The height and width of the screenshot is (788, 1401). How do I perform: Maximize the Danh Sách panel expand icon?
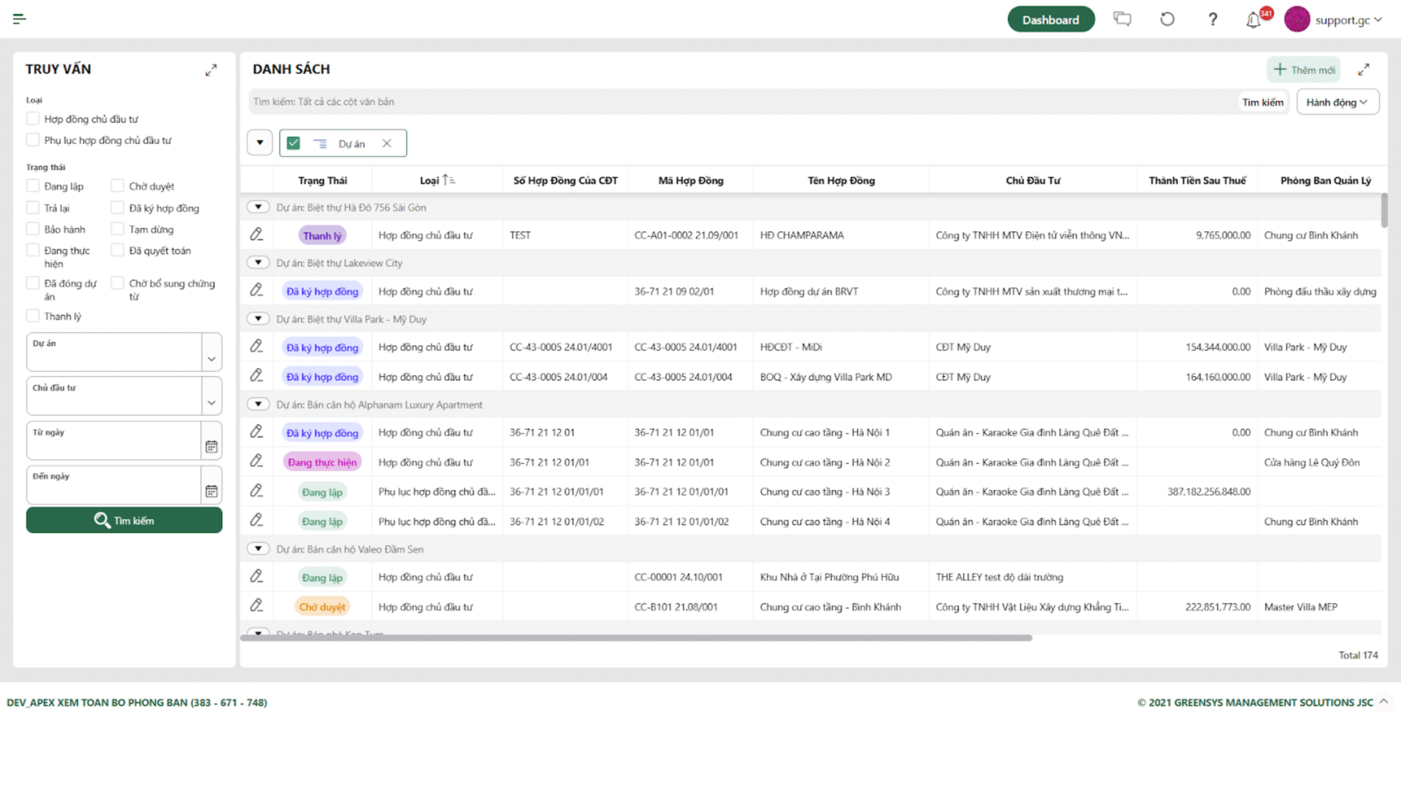(x=1363, y=69)
